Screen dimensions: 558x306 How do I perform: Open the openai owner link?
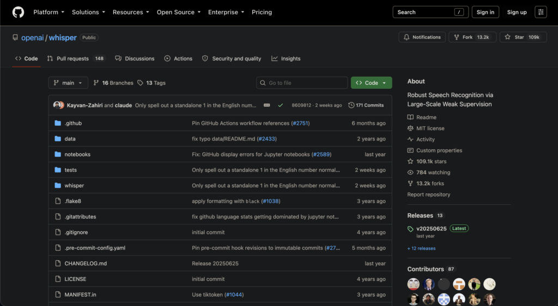(x=32, y=38)
